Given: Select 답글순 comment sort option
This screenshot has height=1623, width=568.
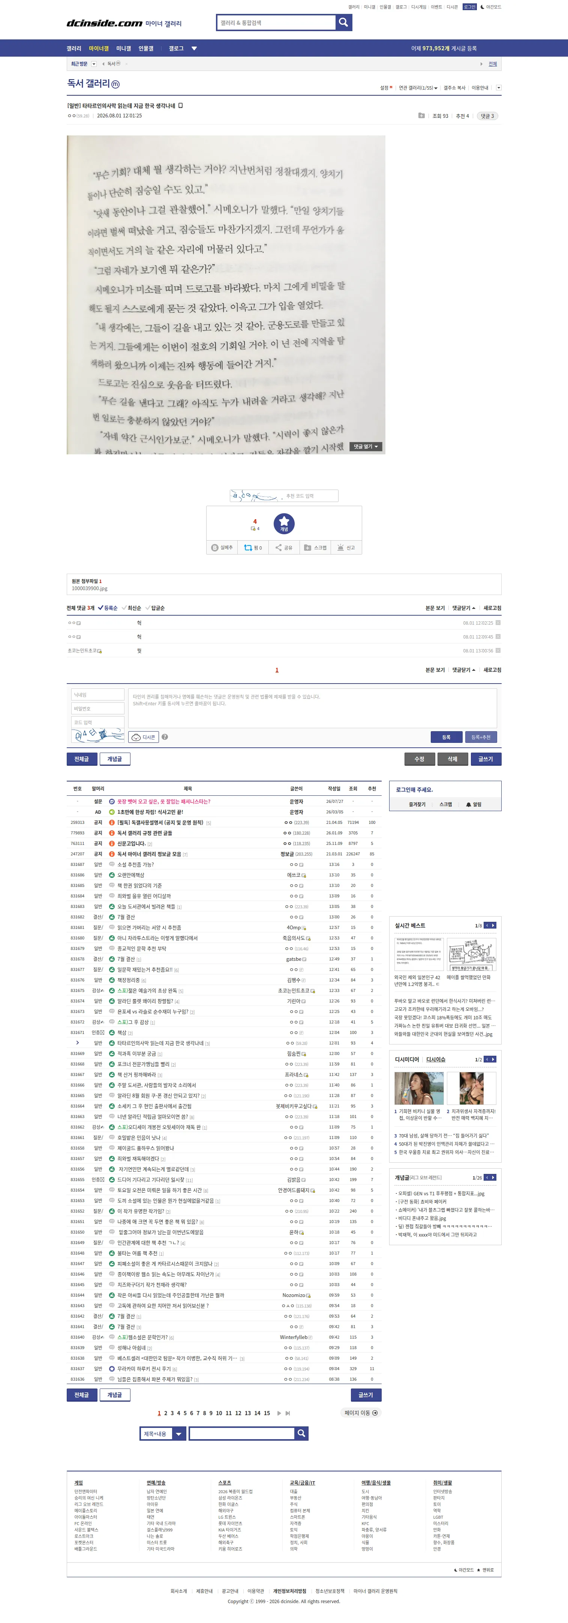Looking at the screenshot, I should click(155, 608).
